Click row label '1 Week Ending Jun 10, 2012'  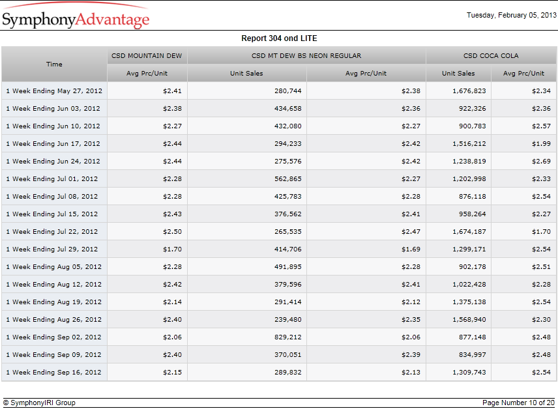click(53, 126)
